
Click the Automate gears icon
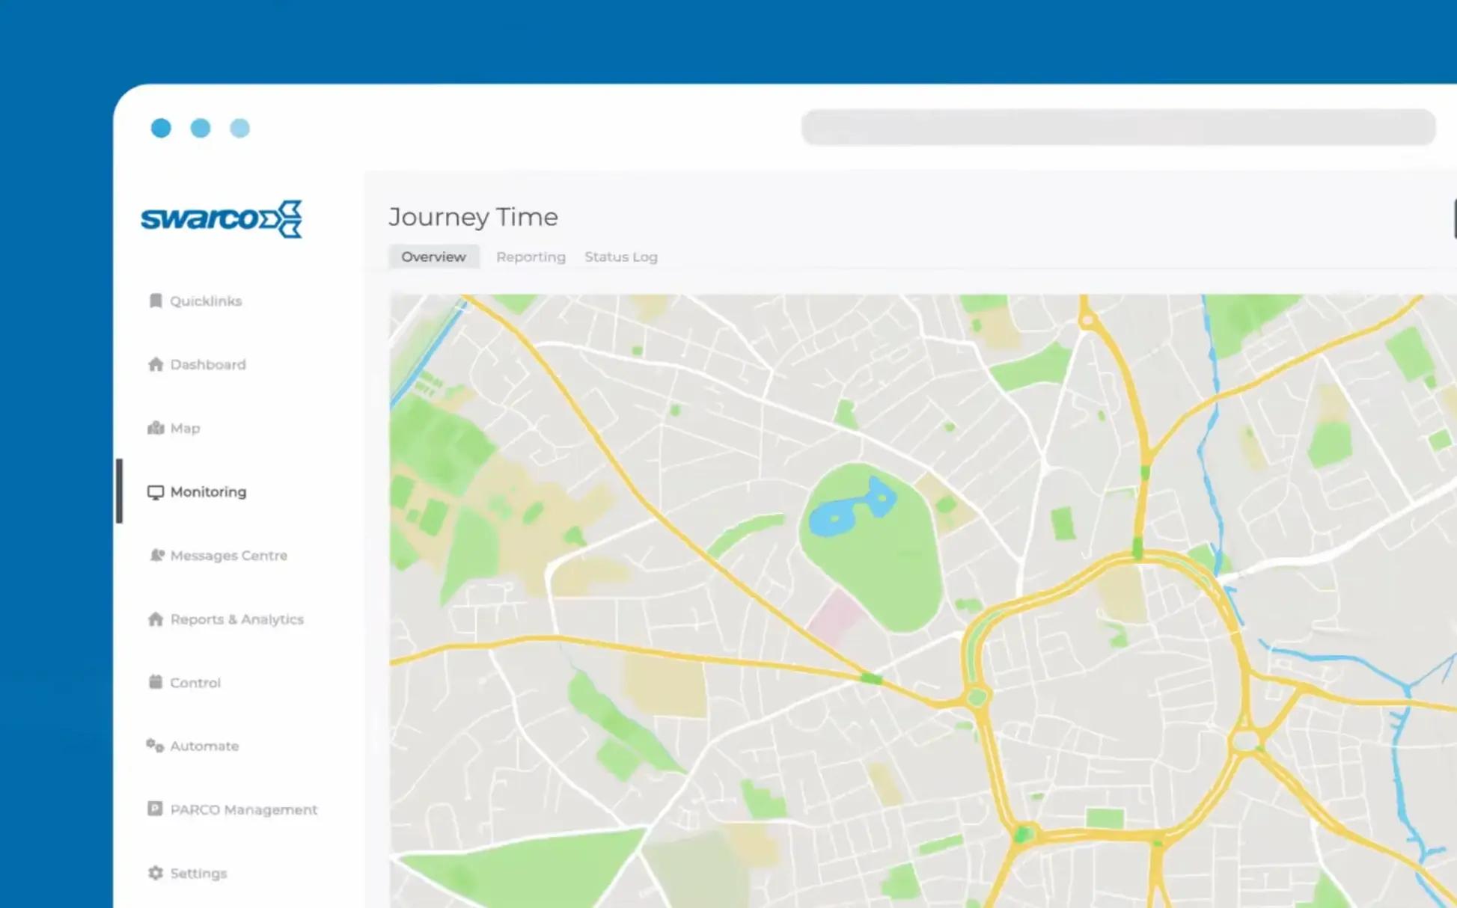pos(155,746)
